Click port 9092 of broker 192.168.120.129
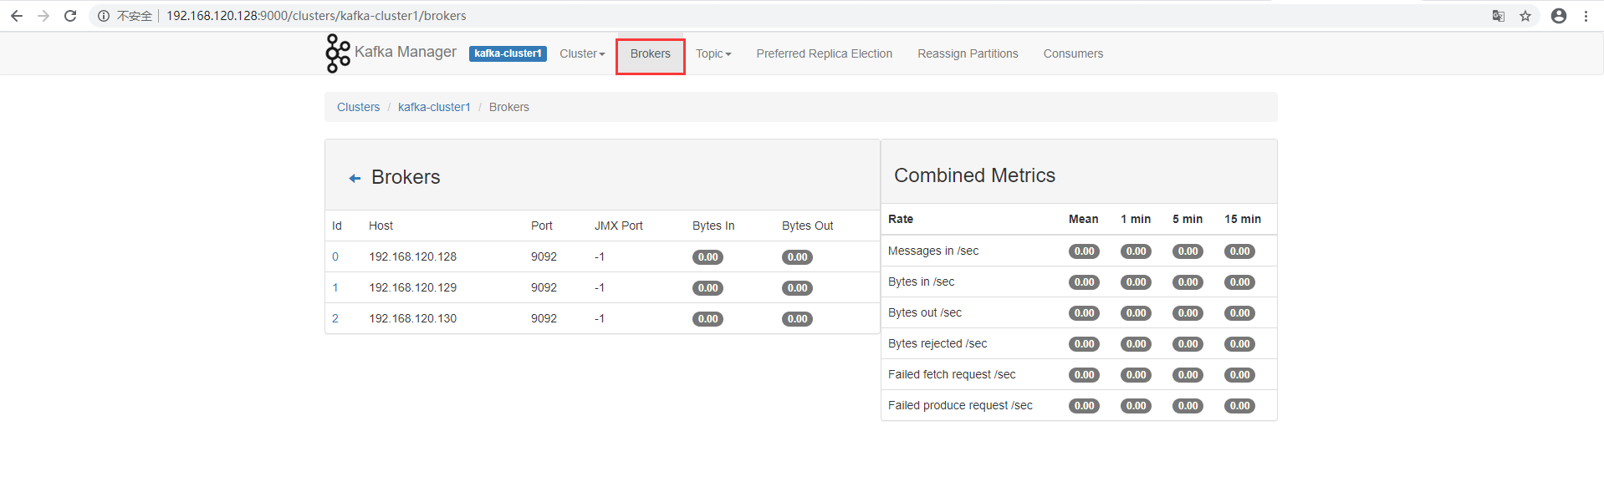The image size is (1604, 492). [x=544, y=287]
